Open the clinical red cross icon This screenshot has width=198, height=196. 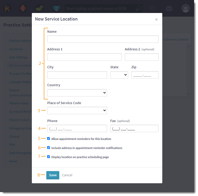pos(23,8)
